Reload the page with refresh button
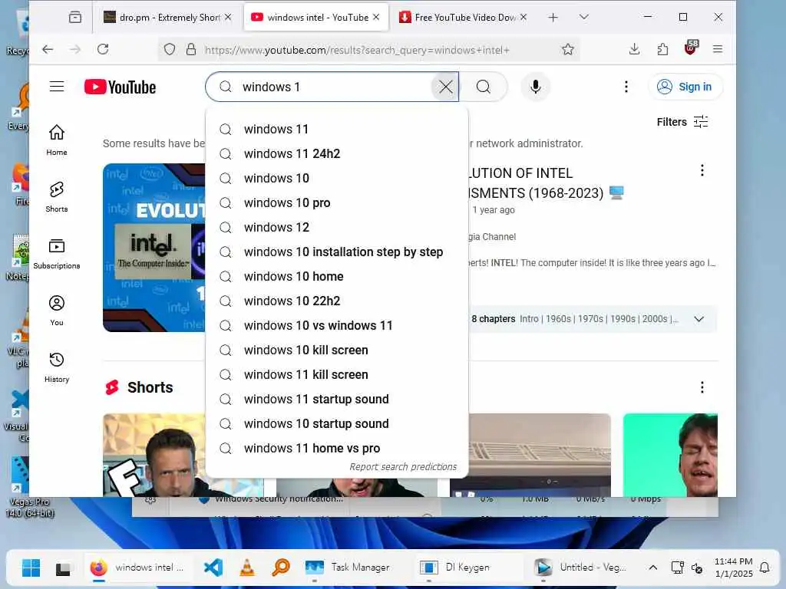The width and height of the screenshot is (786, 589). click(103, 49)
